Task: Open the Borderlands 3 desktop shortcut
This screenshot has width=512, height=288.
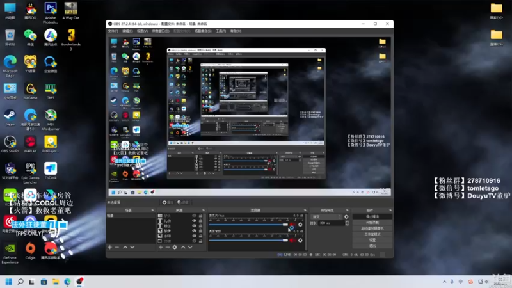Action: coord(70,40)
